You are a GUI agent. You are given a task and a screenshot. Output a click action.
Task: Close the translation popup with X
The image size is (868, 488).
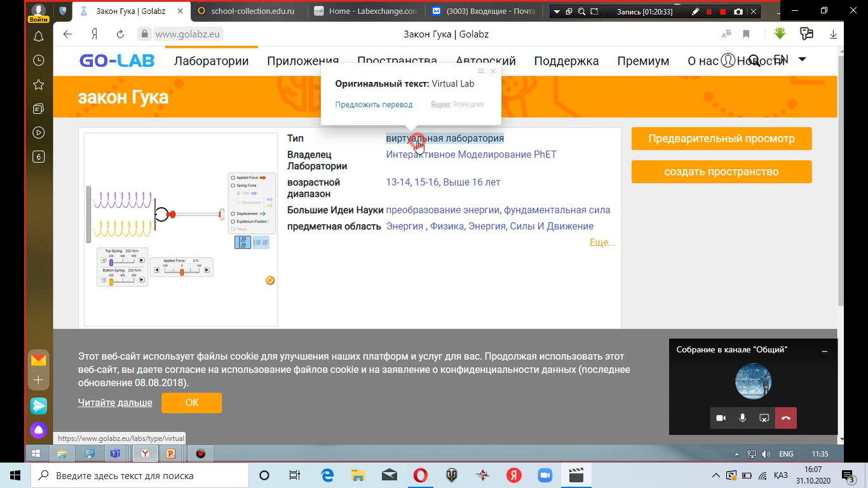click(493, 71)
